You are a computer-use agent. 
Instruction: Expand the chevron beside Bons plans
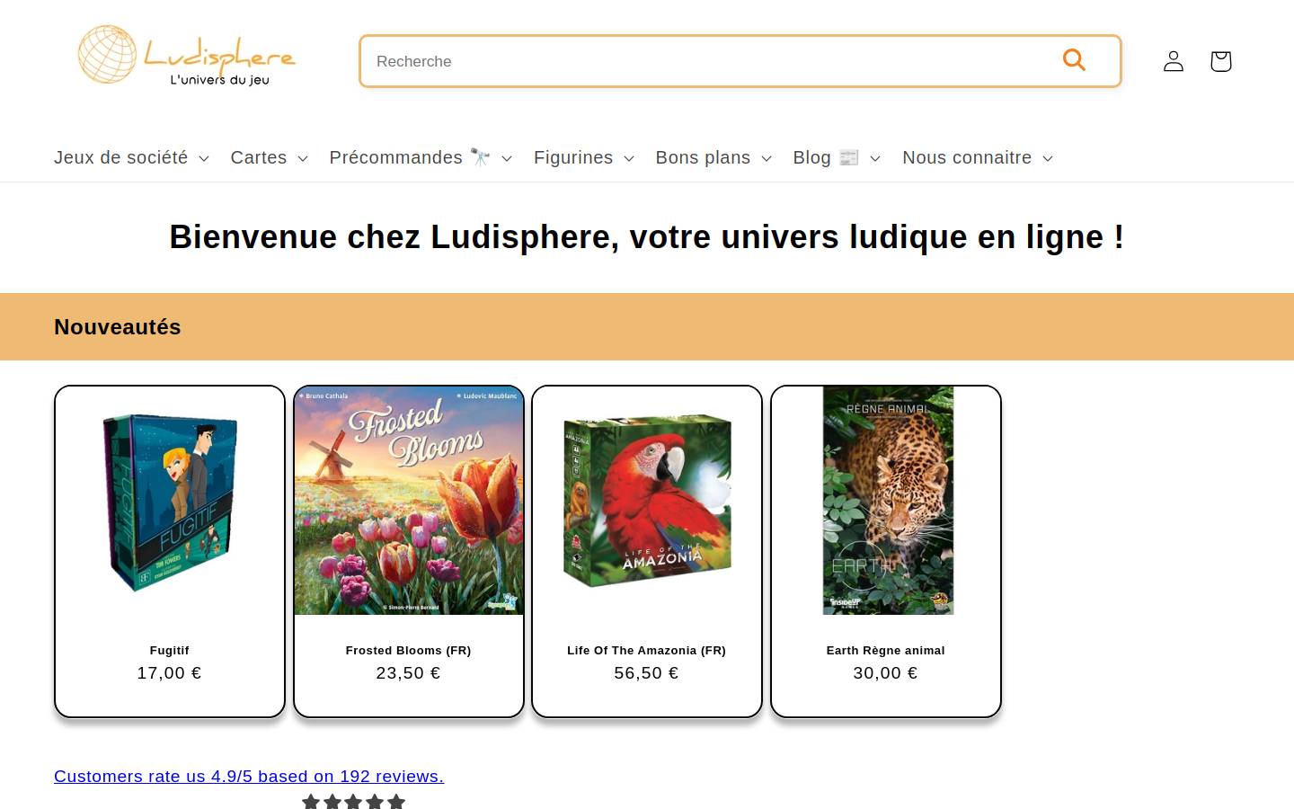[767, 159]
